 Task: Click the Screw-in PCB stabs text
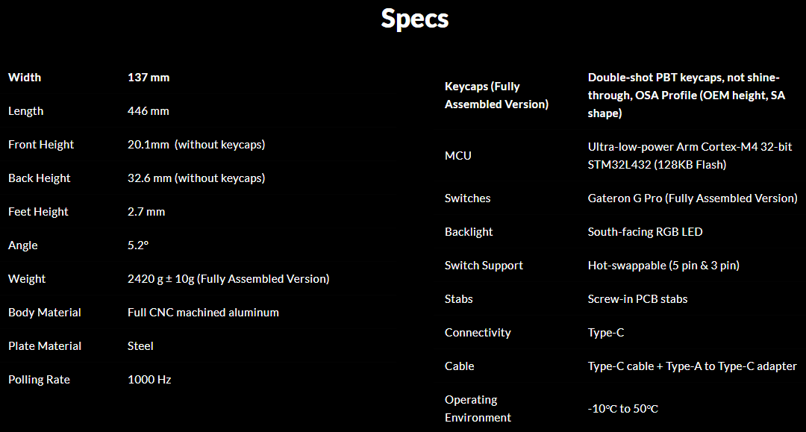point(637,299)
